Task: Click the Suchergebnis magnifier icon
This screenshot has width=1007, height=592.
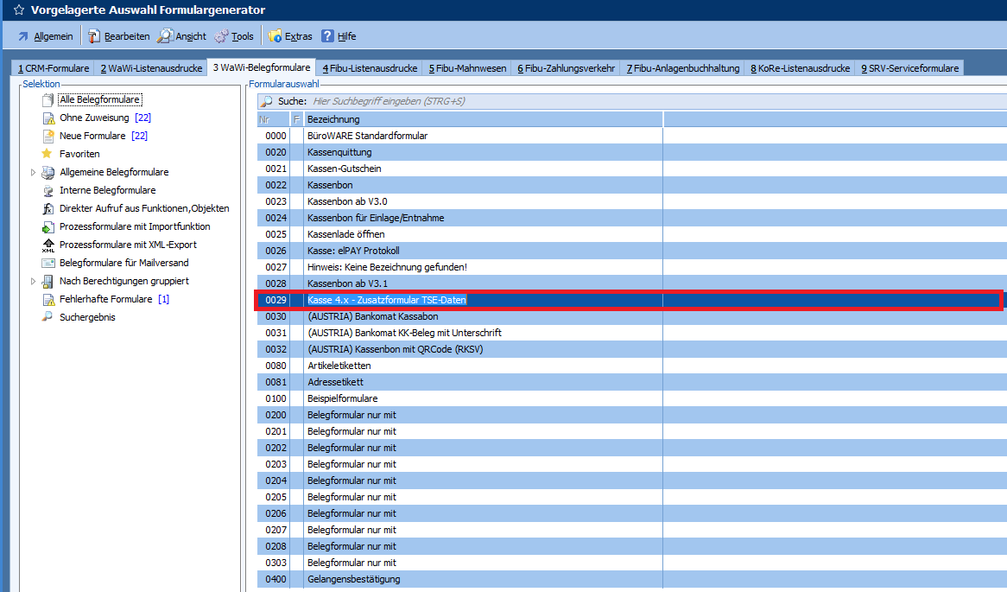Action: coord(47,317)
